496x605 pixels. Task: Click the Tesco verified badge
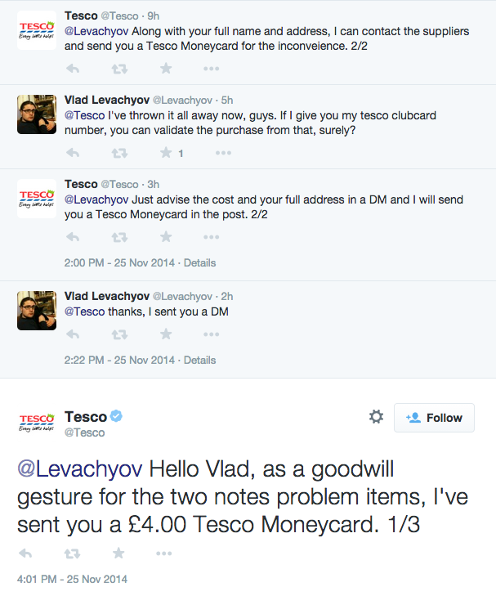click(x=116, y=416)
